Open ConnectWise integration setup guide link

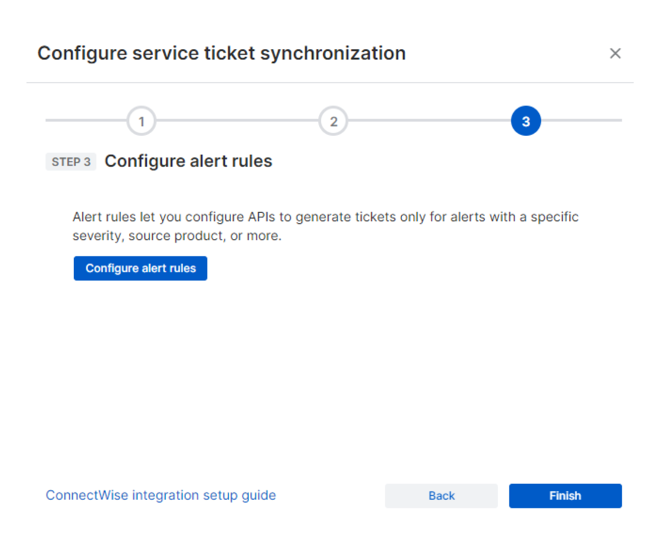coord(161,495)
